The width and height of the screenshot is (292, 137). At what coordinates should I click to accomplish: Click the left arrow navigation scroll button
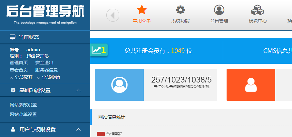[x=113, y=15]
